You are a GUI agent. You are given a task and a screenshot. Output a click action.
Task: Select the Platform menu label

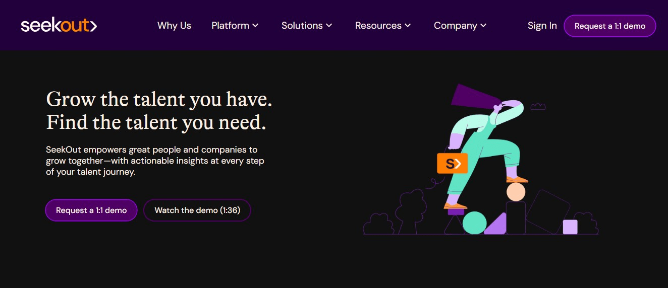(230, 26)
